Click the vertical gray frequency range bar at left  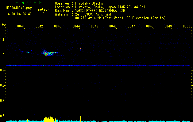click(x=6, y=66)
